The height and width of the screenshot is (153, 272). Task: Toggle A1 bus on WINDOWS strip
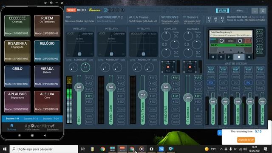[176, 78]
